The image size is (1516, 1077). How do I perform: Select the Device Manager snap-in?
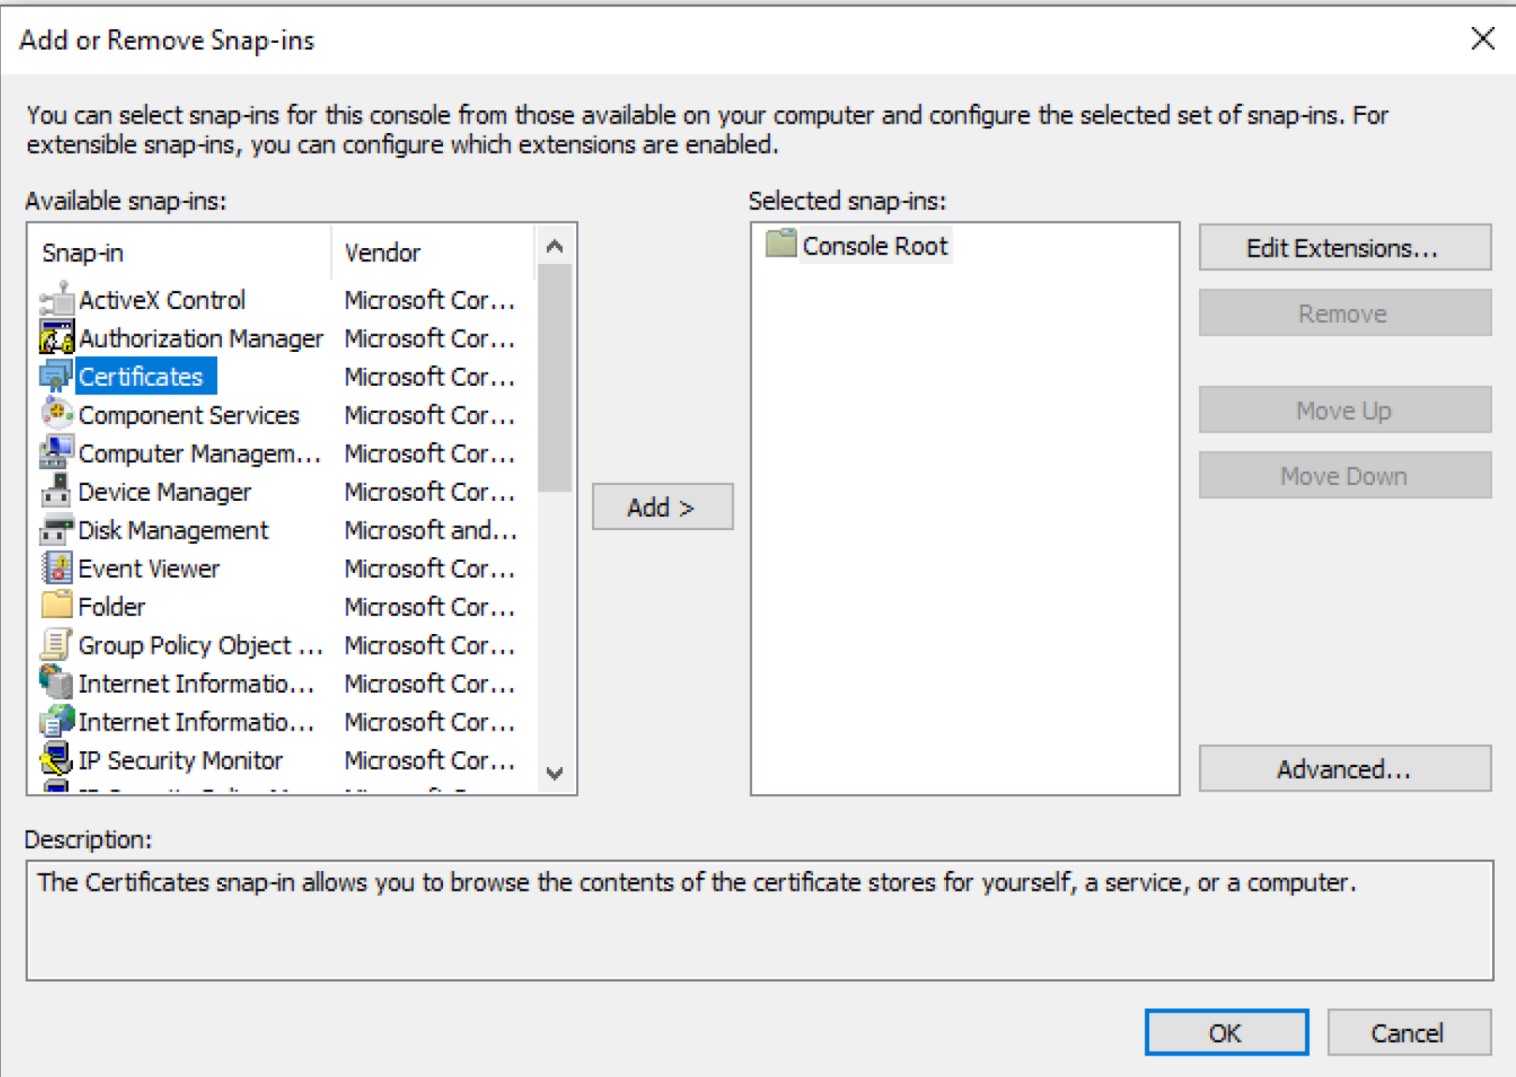[165, 492]
